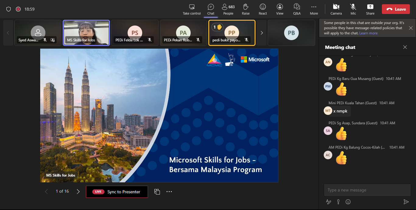The height and width of the screenshot is (210, 416).
Task: Click thumbs up from PEDi Sg Asap
Action: (x=341, y=133)
